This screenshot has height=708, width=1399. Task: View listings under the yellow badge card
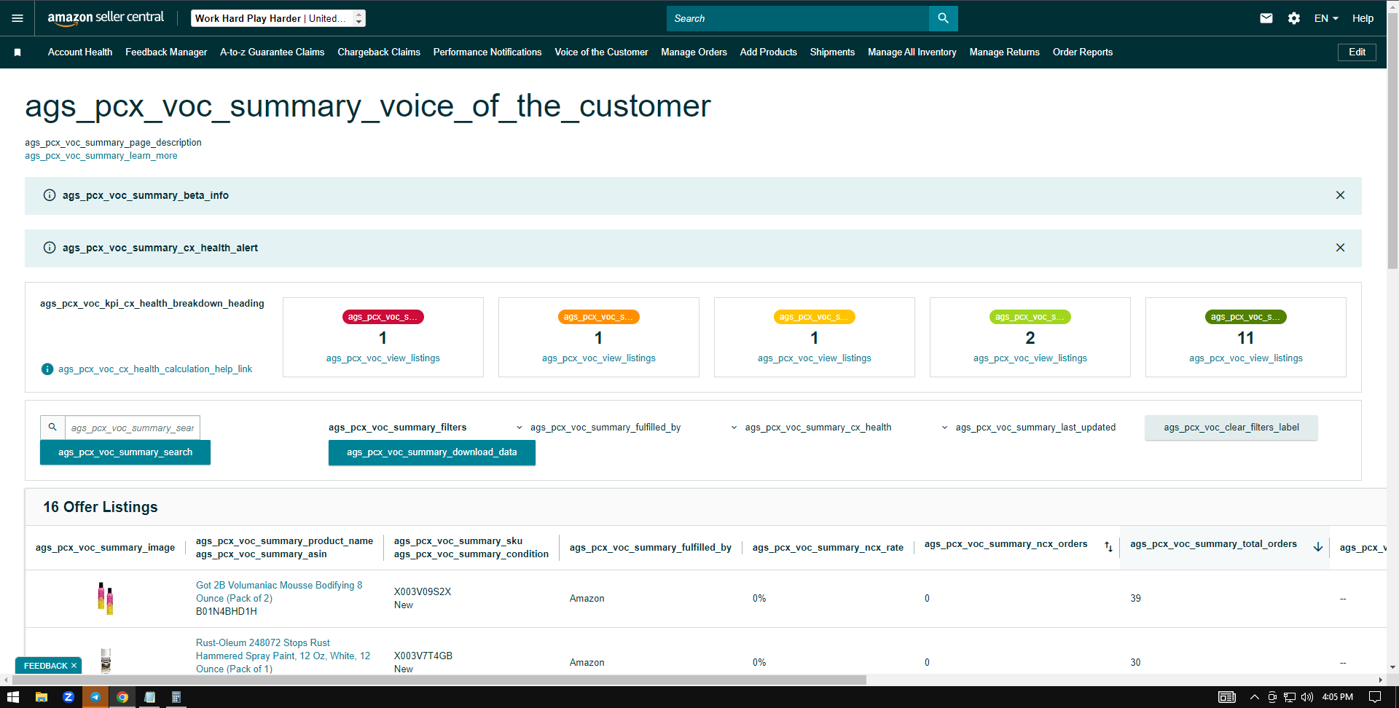pyautogui.click(x=815, y=358)
